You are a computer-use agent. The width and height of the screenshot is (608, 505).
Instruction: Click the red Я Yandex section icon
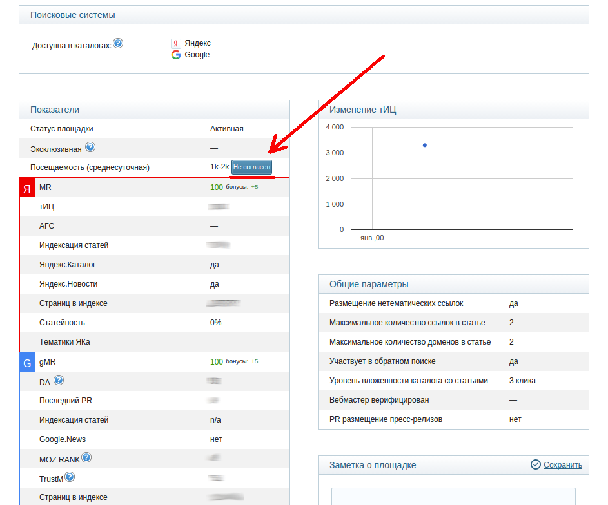pyautogui.click(x=27, y=188)
